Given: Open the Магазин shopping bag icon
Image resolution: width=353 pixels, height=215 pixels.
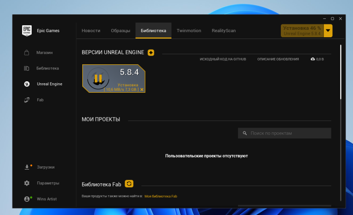Looking at the screenshot, I should [x=27, y=52].
